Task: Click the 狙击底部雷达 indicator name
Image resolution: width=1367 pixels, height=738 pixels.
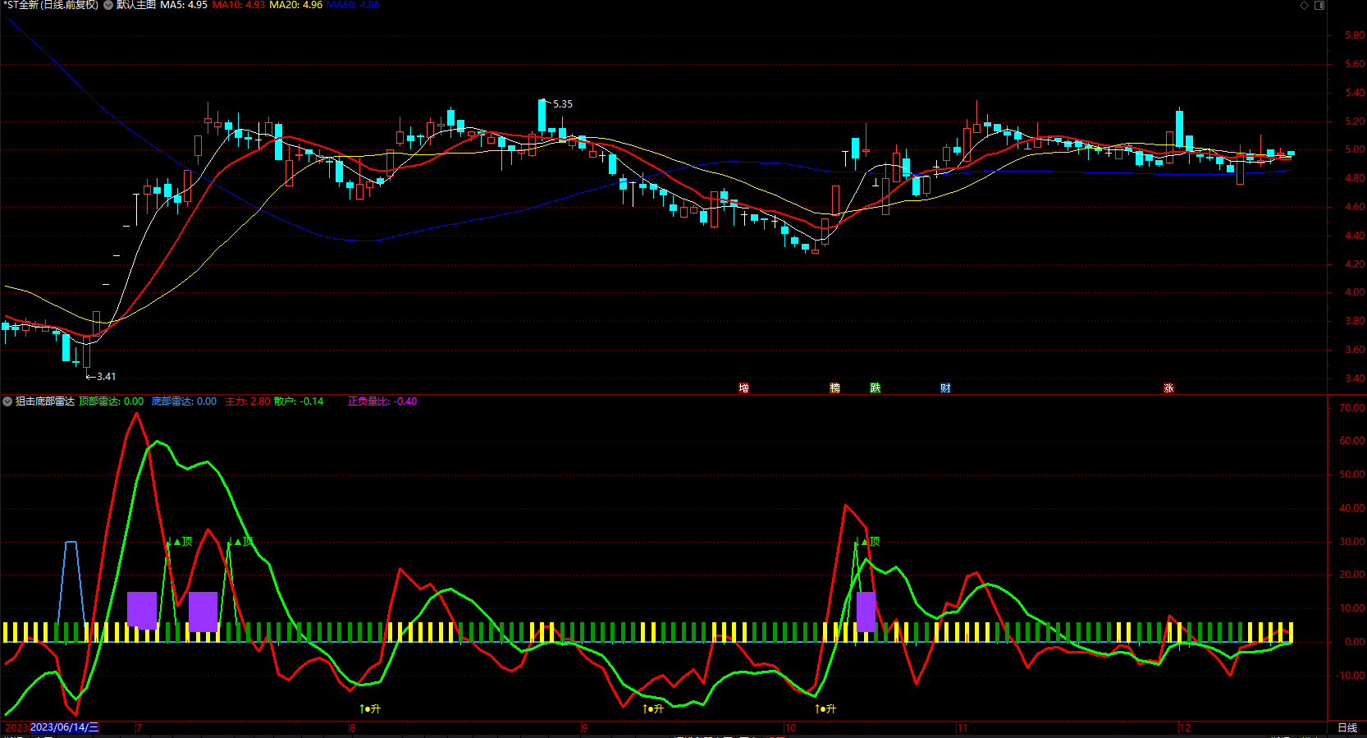Action: coord(45,401)
